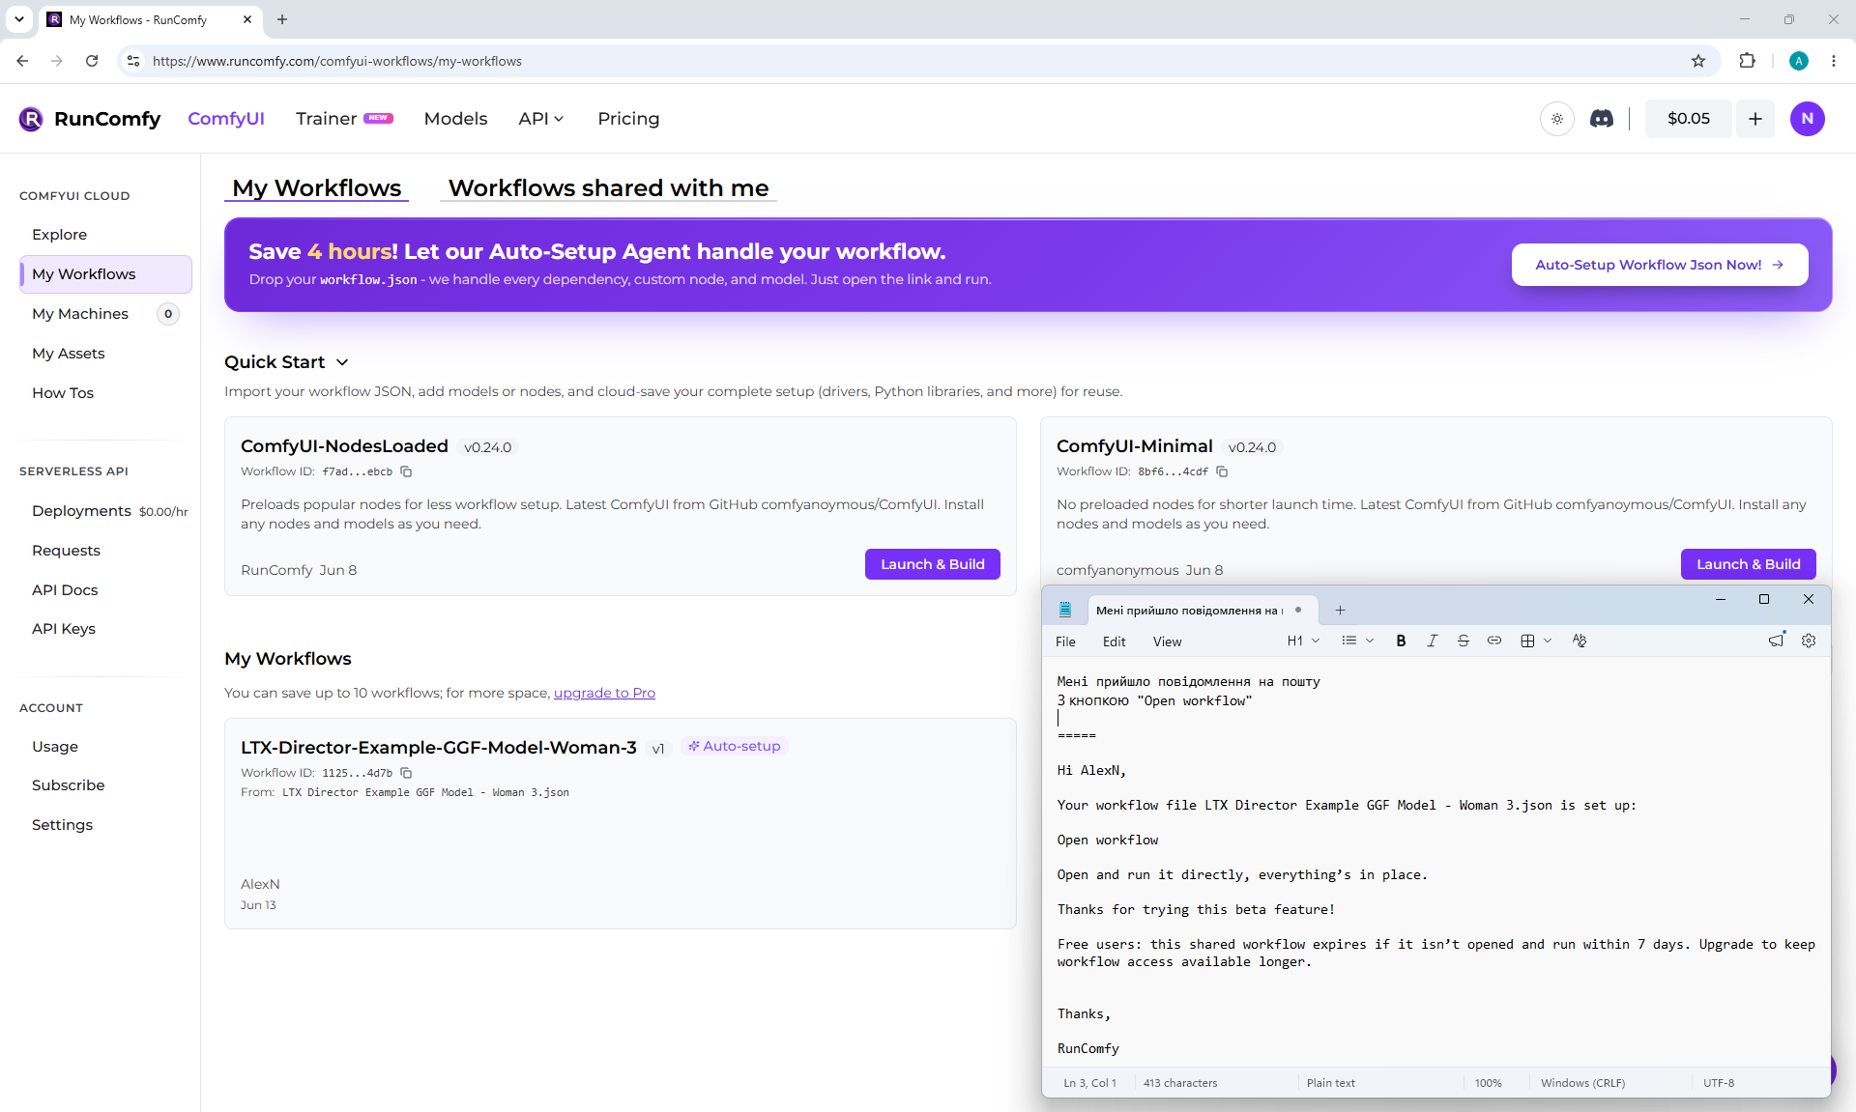Open Requests in the sidebar

(x=66, y=551)
